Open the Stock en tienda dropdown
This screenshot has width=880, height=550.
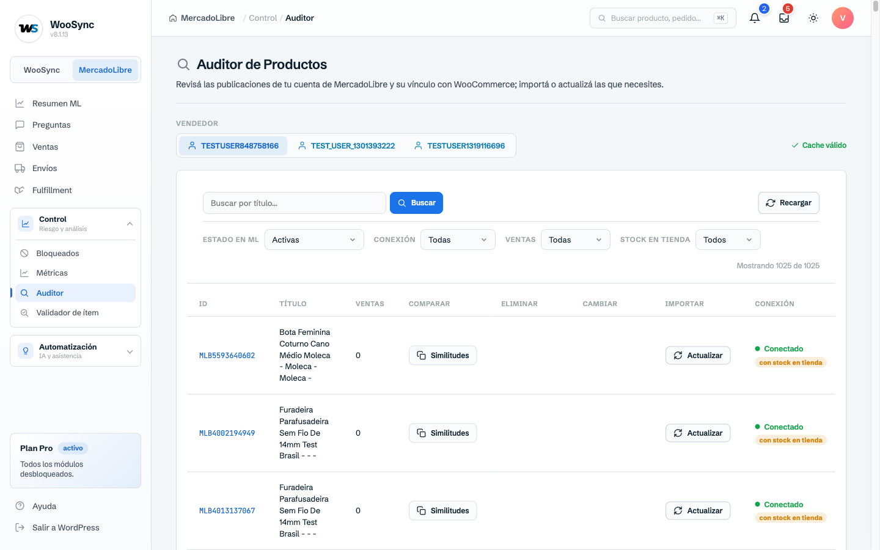728,240
